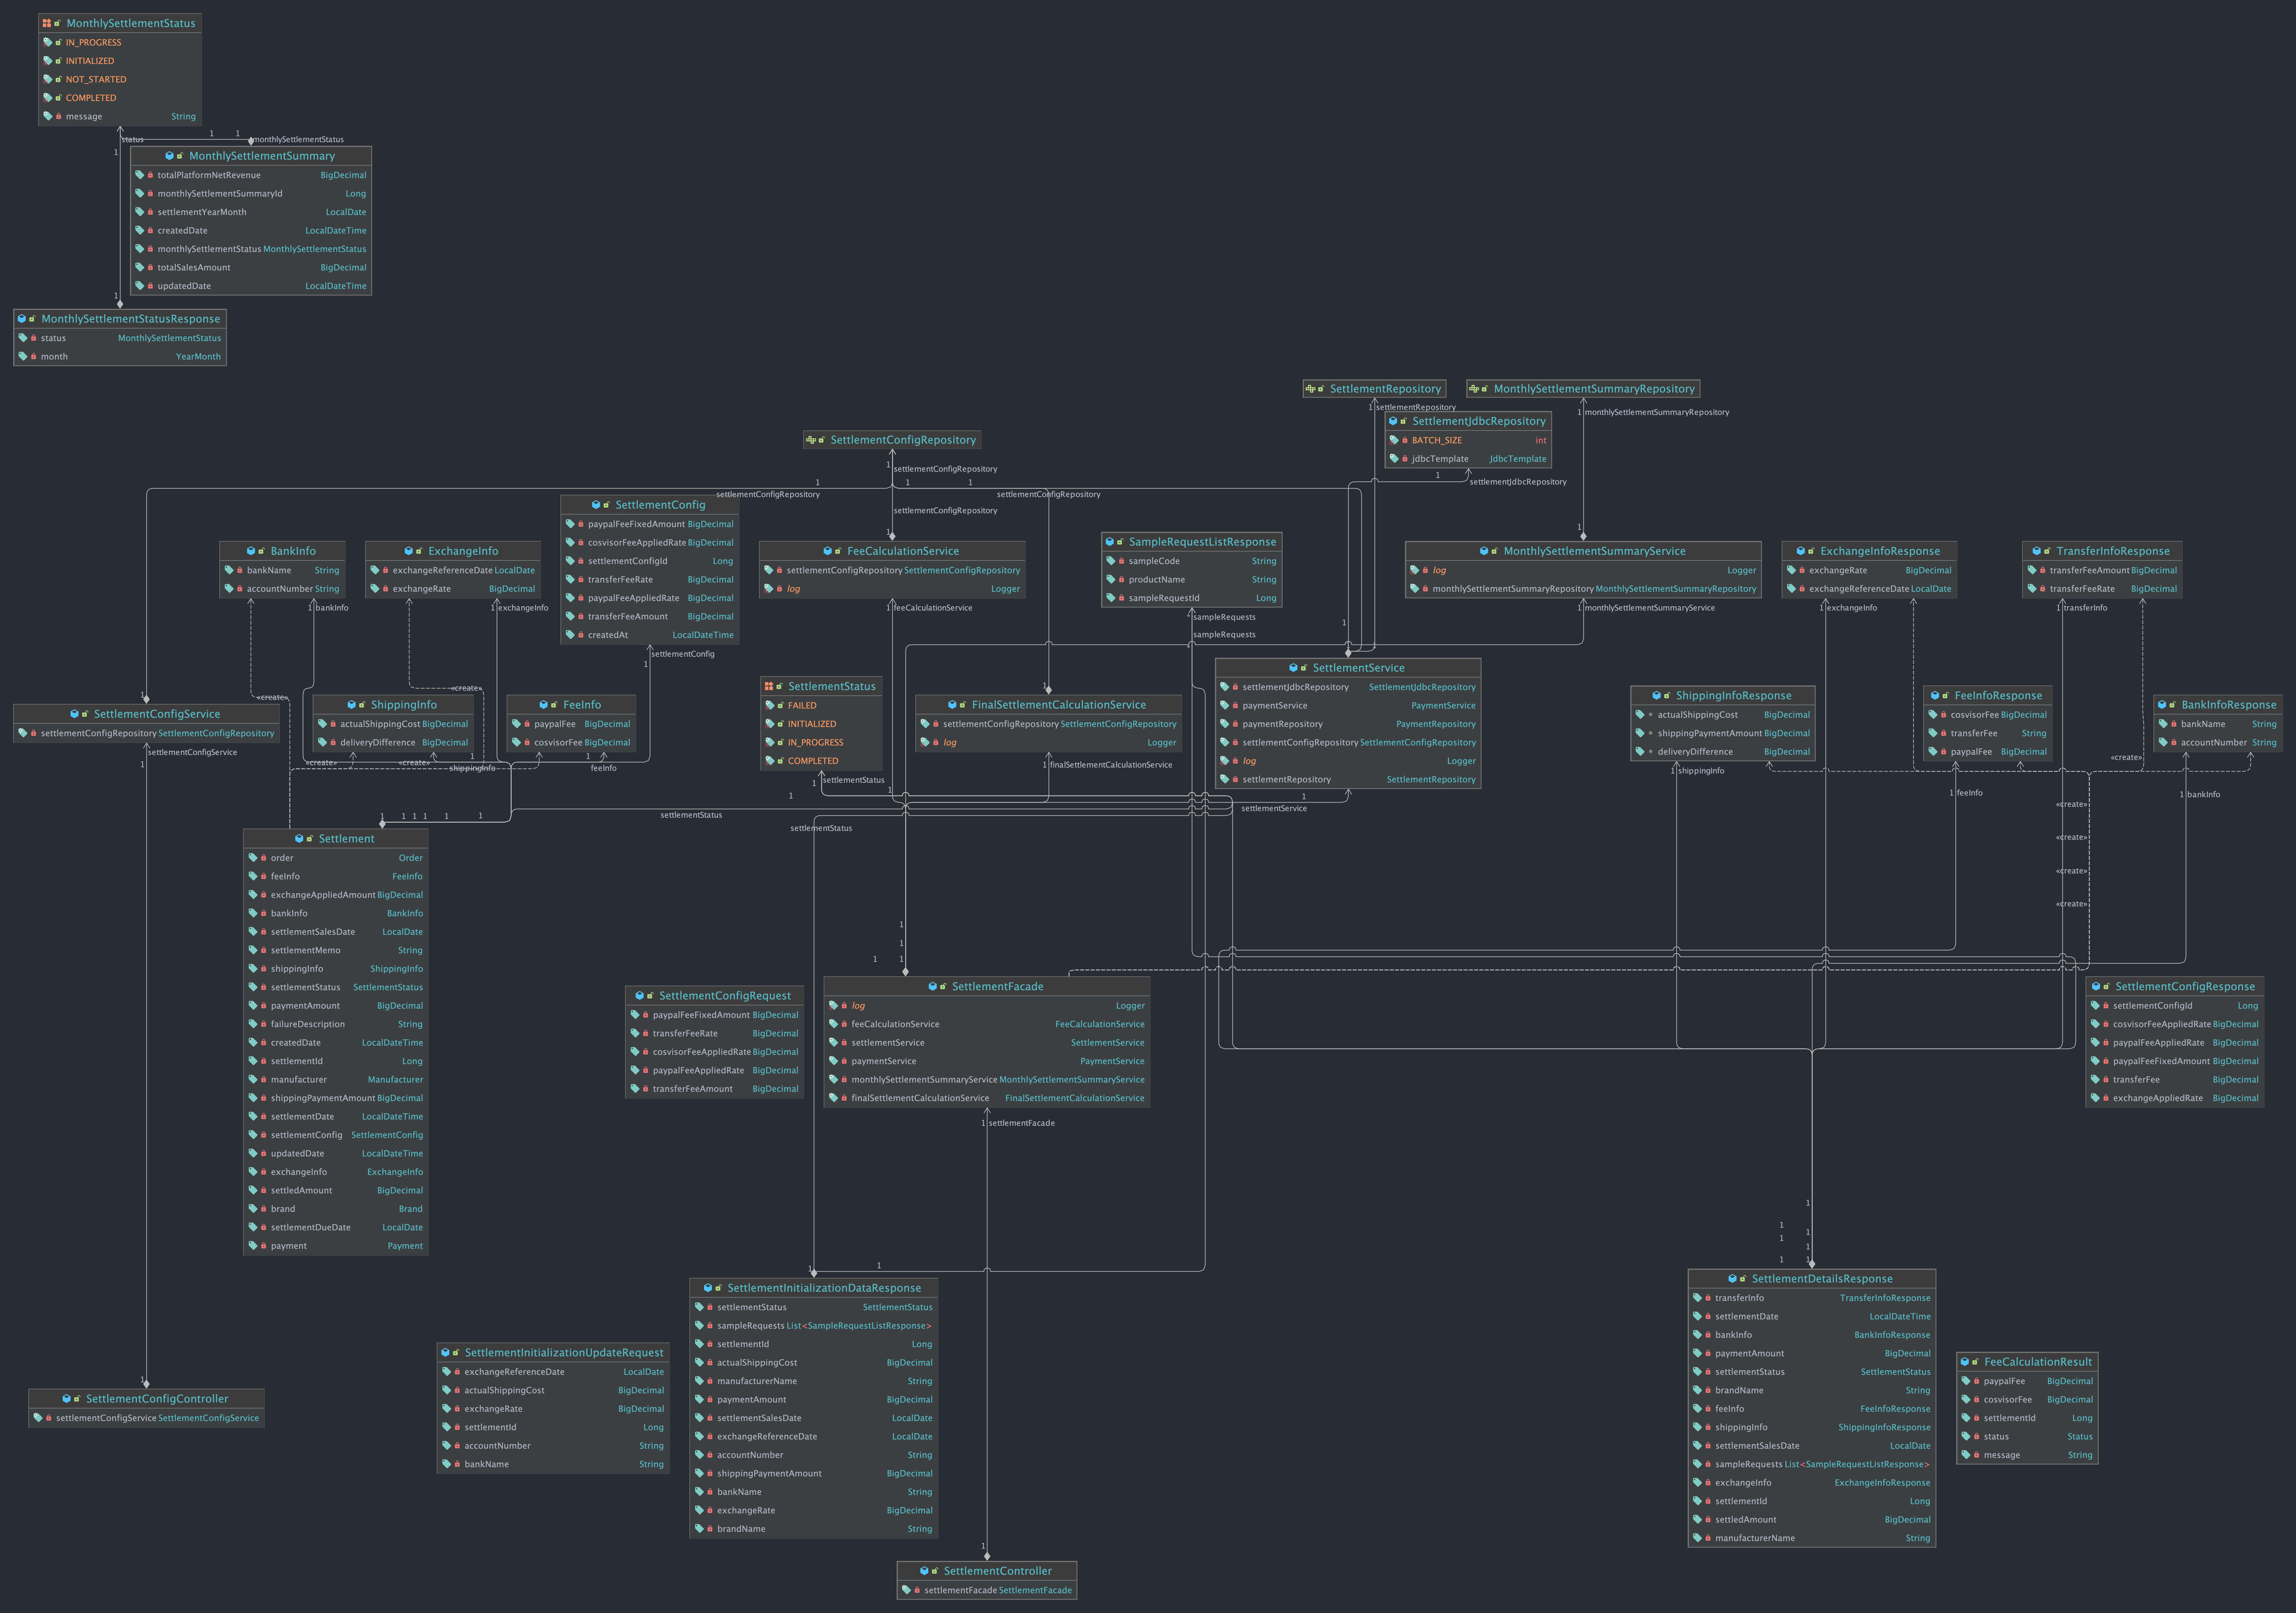Image resolution: width=2296 pixels, height=1613 pixels.
Task: Click the class icon of SettlementController
Action: pos(925,1571)
